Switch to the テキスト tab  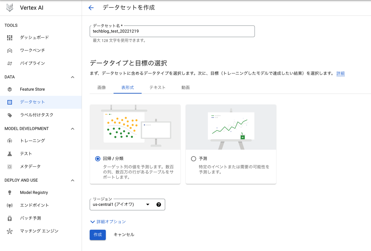(x=157, y=88)
